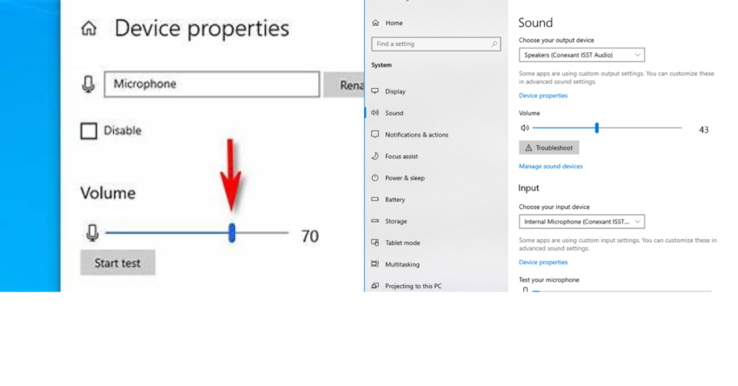Select the Sound settings page
This screenshot has height=386, width=738.
pos(394,113)
